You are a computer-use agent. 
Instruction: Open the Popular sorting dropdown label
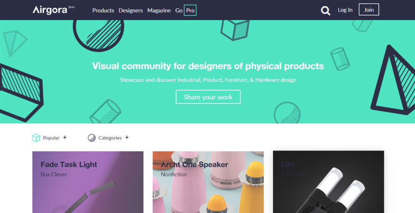(51, 138)
